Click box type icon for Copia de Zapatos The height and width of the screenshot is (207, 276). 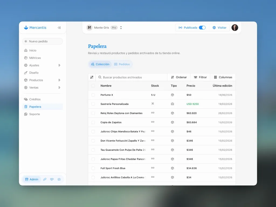coord(172,122)
